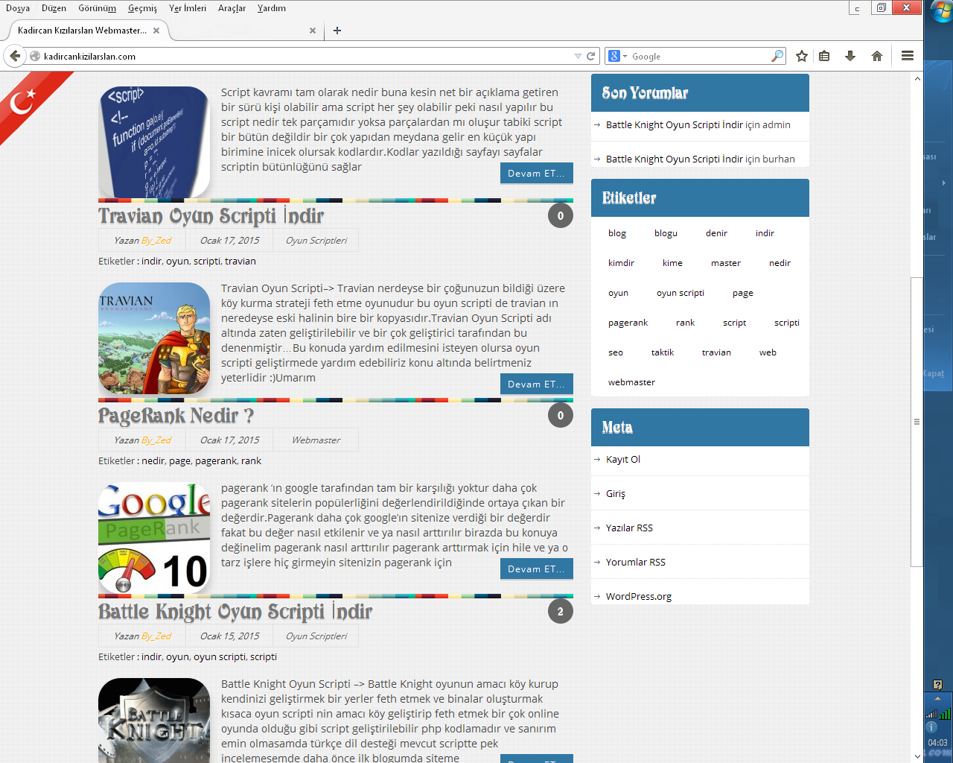The width and height of the screenshot is (953, 763).
Task: Open Yorumlar RSS feed link
Action: (x=636, y=563)
